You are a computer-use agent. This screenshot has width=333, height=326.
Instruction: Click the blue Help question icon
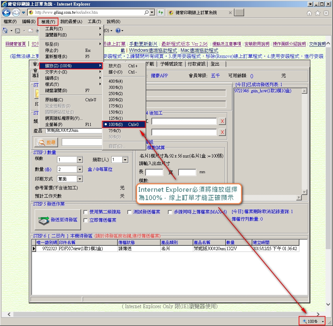pos(118,31)
